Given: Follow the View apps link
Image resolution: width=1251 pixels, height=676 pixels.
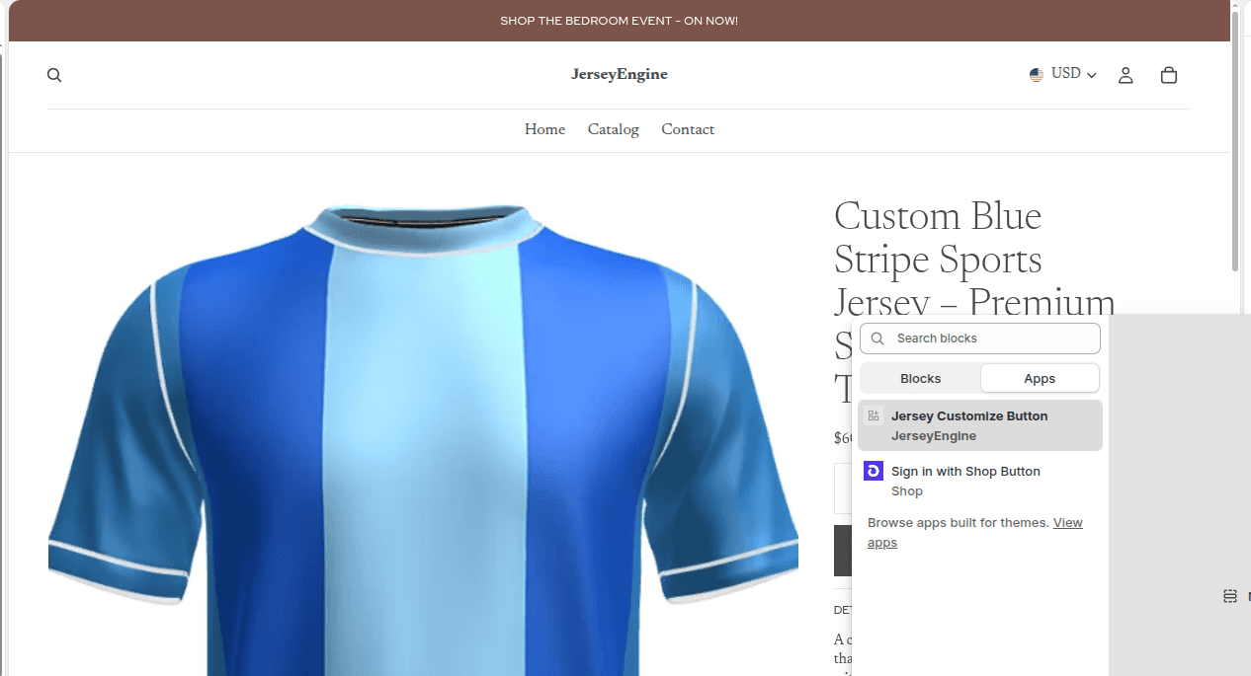Looking at the screenshot, I should pos(975,533).
